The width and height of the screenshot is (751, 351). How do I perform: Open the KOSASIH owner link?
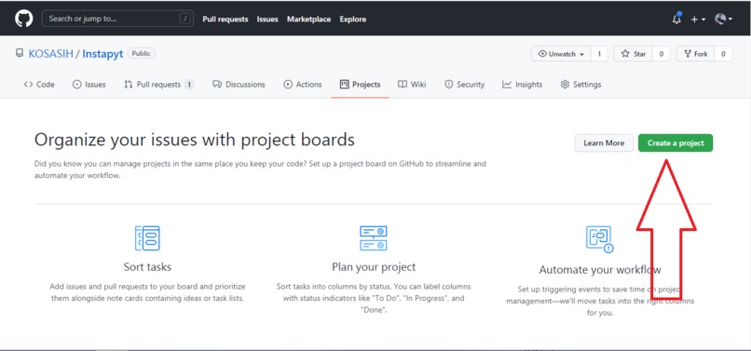50,54
